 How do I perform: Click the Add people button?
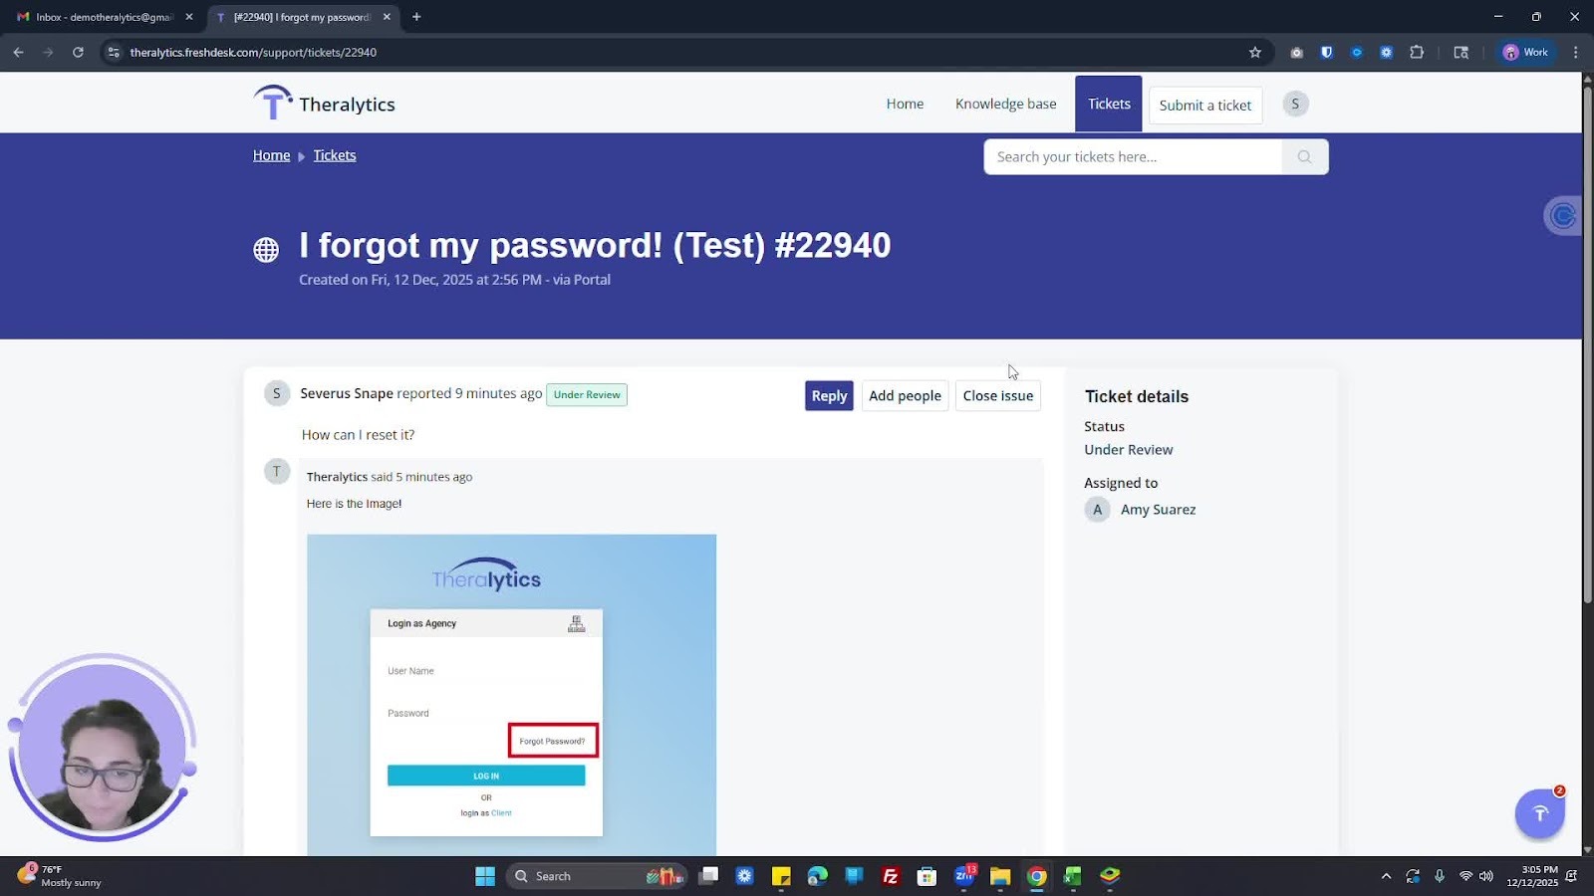(905, 395)
